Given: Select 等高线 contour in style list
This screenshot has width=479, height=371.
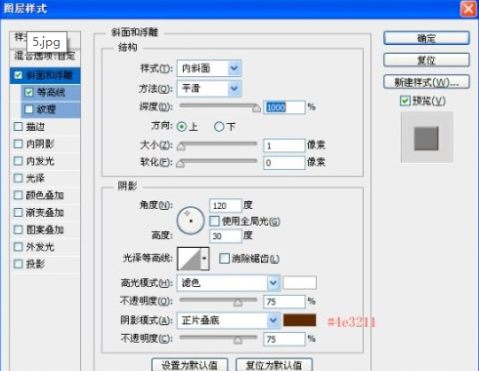Looking at the screenshot, I should pos(51,93).
